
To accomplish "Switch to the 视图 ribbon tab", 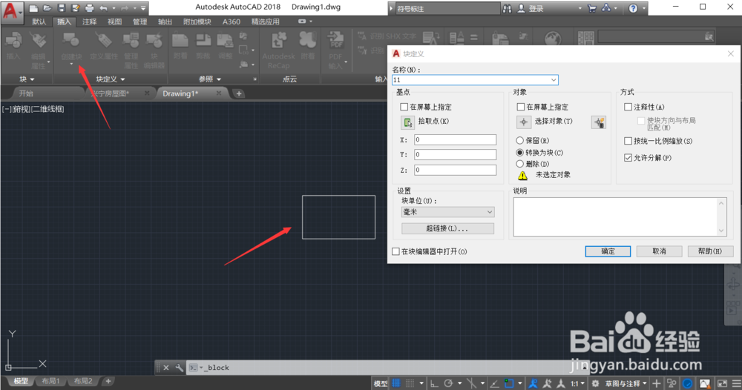I will click(x=114, y=22).
